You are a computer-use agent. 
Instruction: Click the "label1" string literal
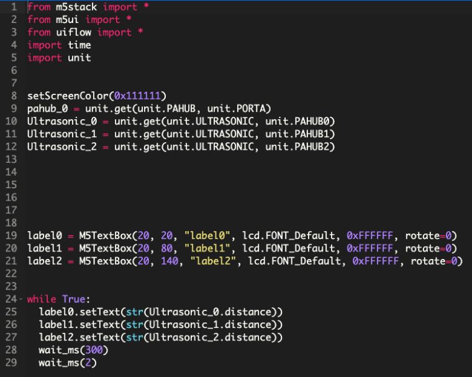(x=207, y=248)
